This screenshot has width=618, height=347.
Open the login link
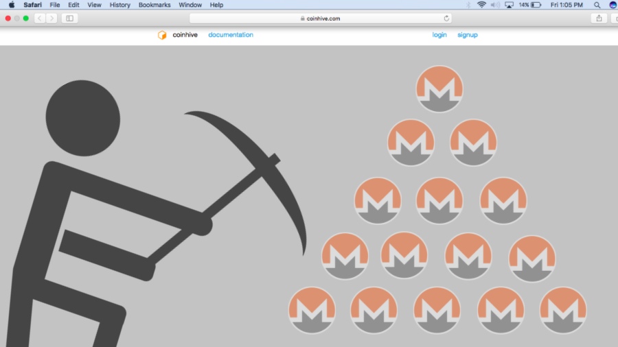[x=439, y=34]
